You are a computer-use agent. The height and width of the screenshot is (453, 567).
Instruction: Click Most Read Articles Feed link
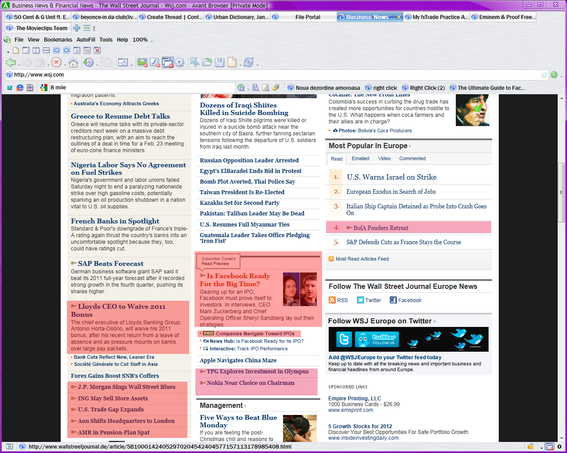point(362,259)
